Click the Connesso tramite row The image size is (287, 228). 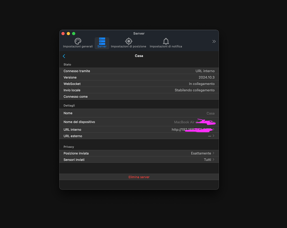coord(139,71)
